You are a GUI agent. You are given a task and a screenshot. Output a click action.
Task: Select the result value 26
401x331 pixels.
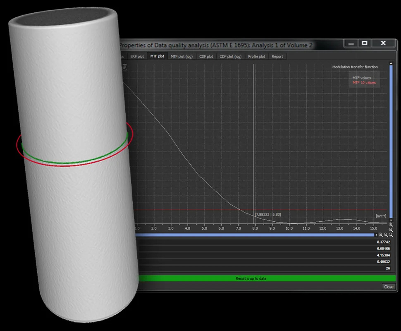coord(388,268)
